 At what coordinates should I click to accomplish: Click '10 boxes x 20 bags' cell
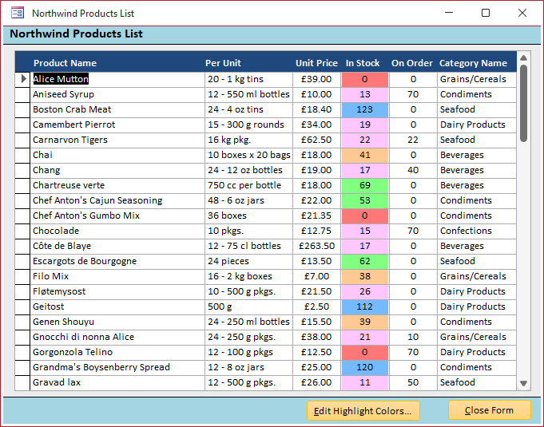[x=248, y=155]
